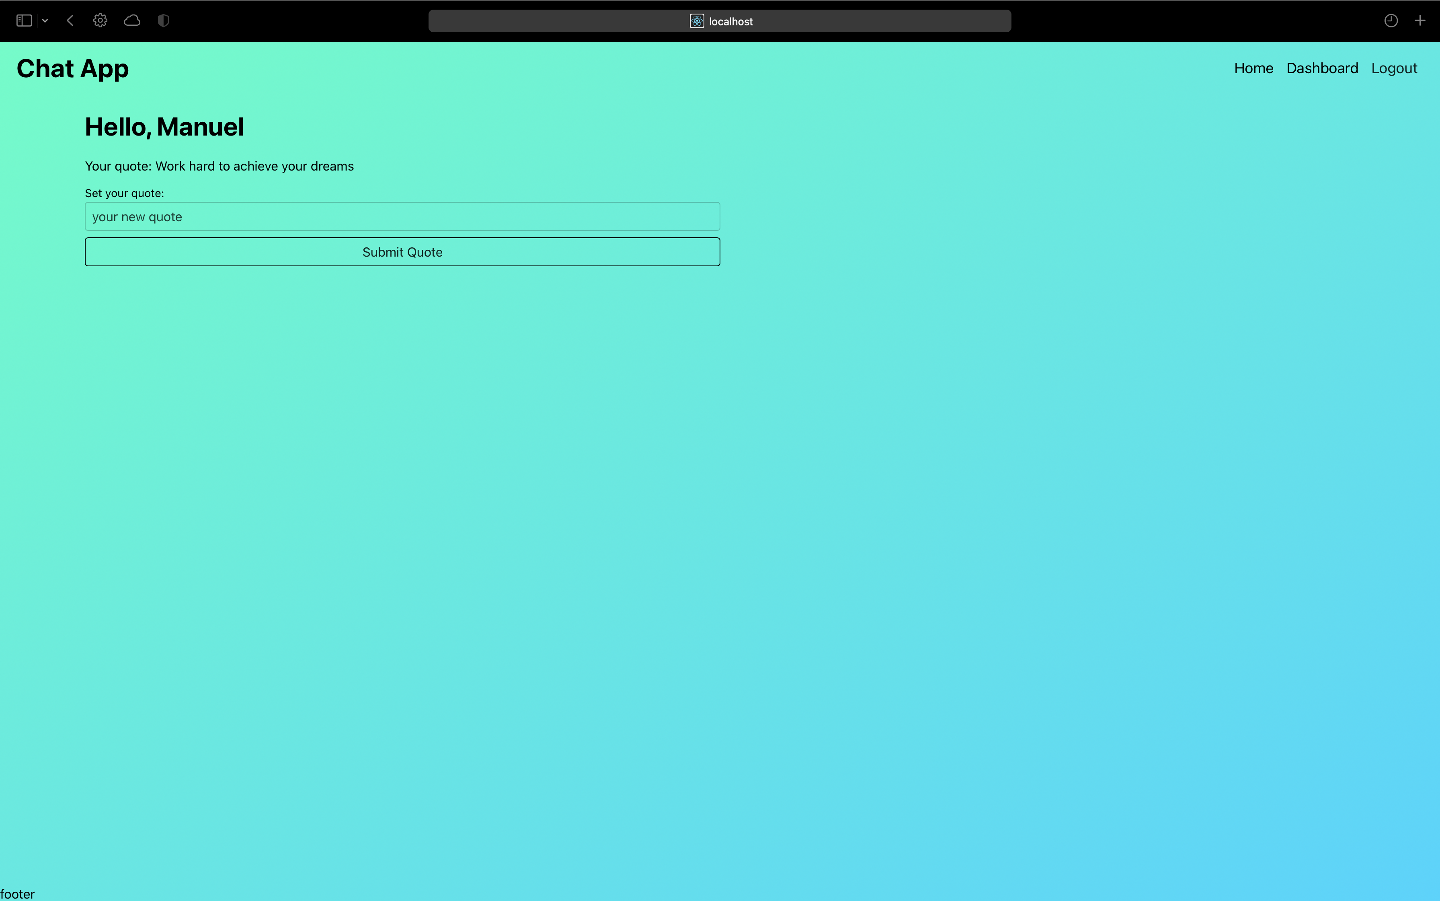The image size is (1440, 901).
Task: Open the browser settings gear icon
Action: click(100, 21)
